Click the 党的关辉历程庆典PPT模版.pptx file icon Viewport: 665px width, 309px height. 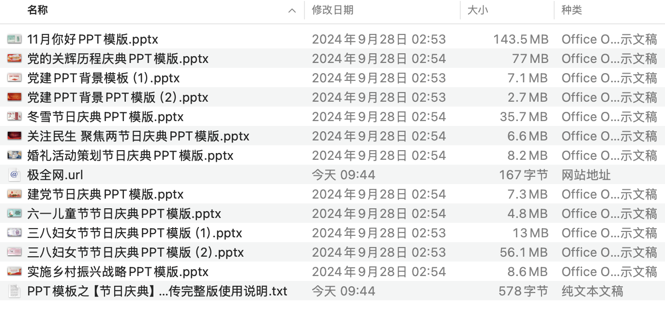(15, 59)
